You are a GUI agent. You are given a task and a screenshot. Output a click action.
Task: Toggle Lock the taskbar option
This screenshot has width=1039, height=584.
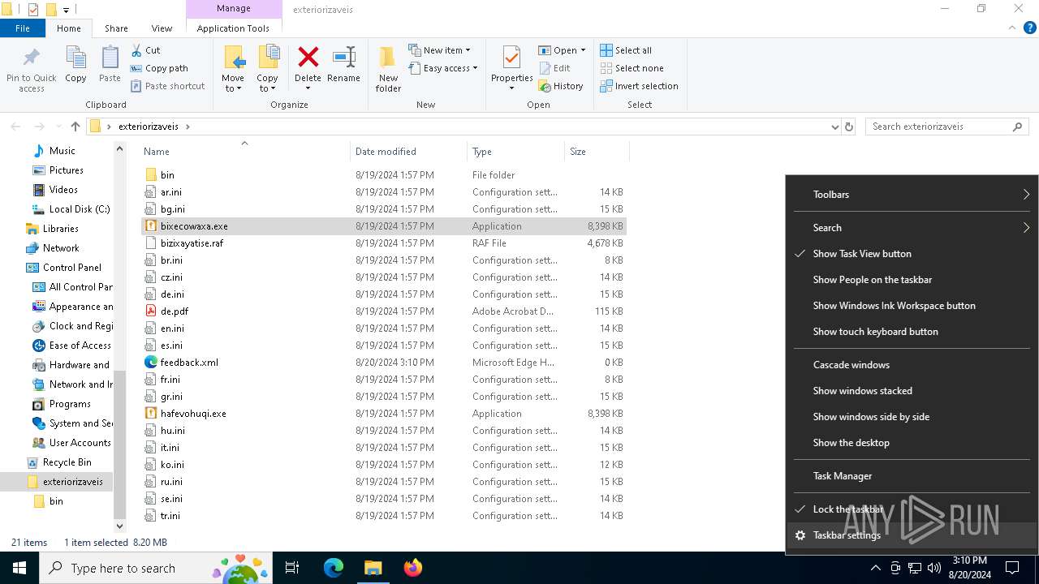[x=912, y=509]
